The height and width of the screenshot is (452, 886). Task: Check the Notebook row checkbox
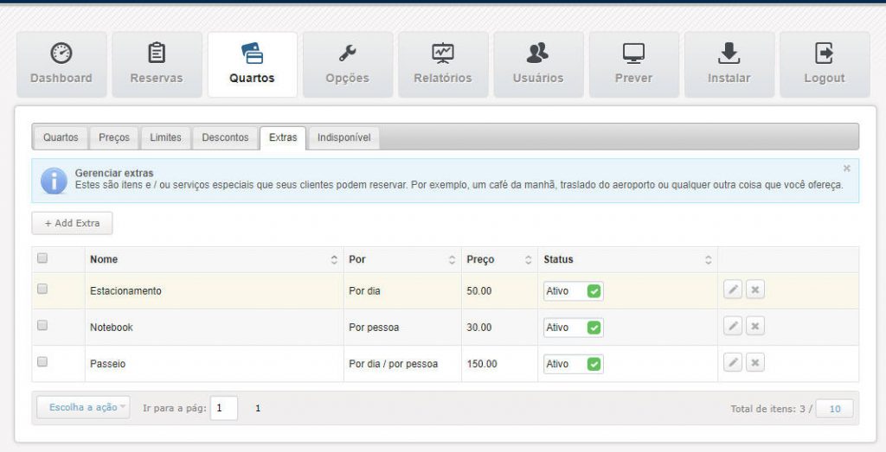pyautogui.click(x=42, y=326)
